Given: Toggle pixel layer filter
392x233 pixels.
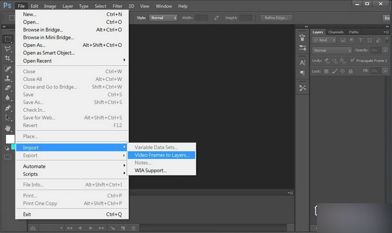Looking at the screenshot, I should point(343,40).
